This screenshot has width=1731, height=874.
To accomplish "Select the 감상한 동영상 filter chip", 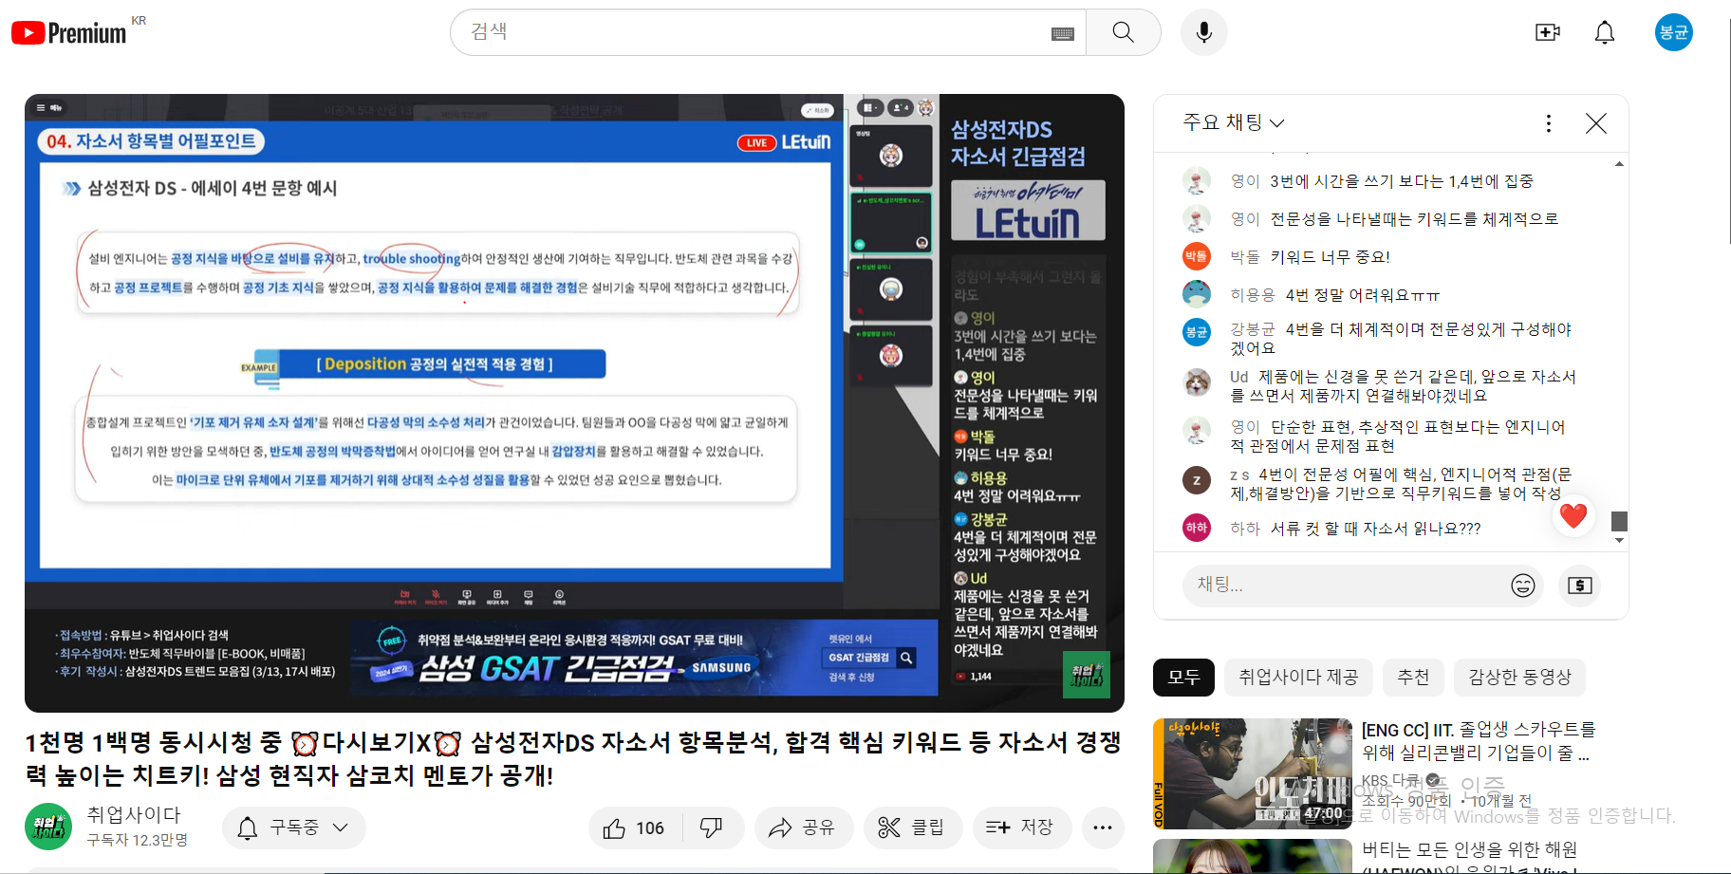I will 1519,678.
